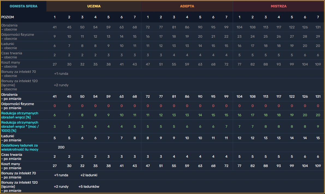Screen dimensions: 325x194
Task: Click 131 in 'Obrażenia – obecnie' row
Action: pyautogui.click(x=318, y=27)
